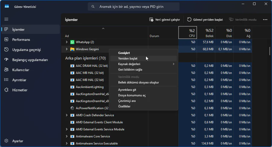Expand Antimalware Core Service row
272x147 pixels.
coord(66,136)
